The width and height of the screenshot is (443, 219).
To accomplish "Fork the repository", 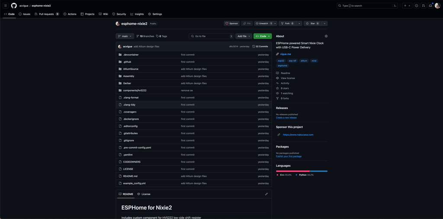I will [x=287, y=23].
